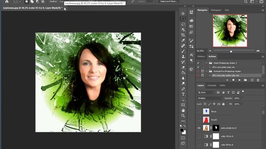This screenshot has width=266, height=149.
Task: Switch to the Channels tab
Action: pyautogui.click(x=212, y=86)
